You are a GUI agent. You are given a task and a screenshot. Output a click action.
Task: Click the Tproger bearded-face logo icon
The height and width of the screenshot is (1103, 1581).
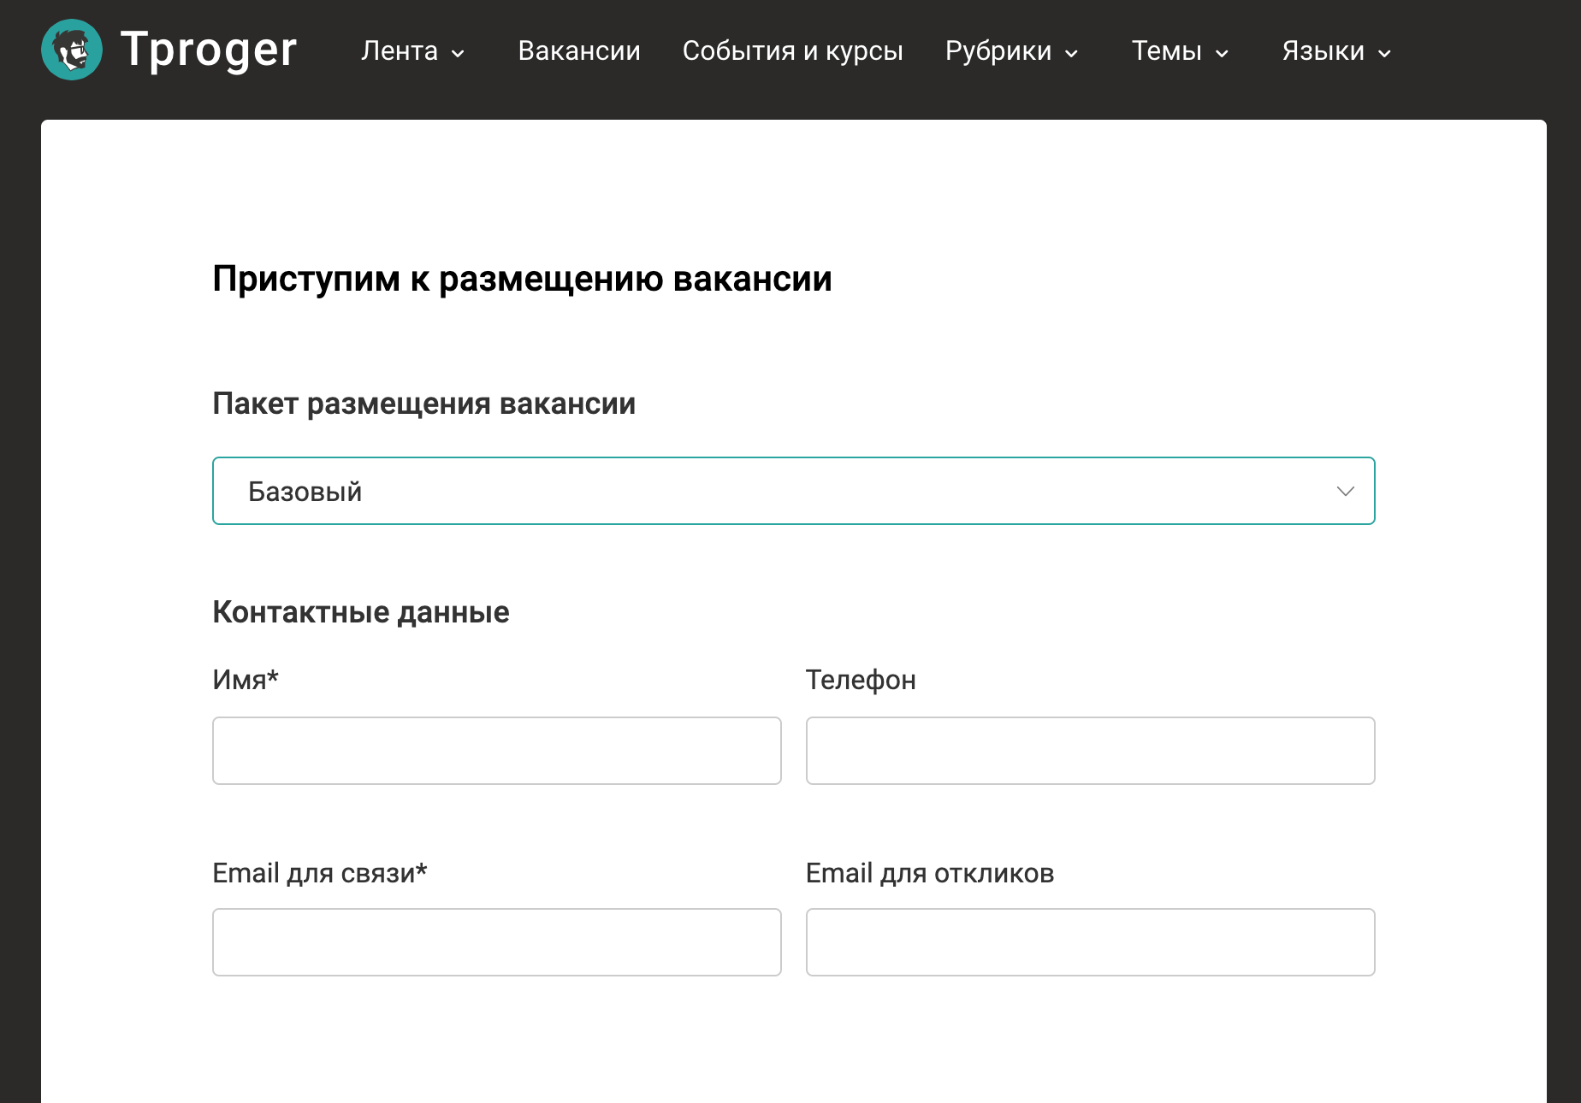[72, 50]
